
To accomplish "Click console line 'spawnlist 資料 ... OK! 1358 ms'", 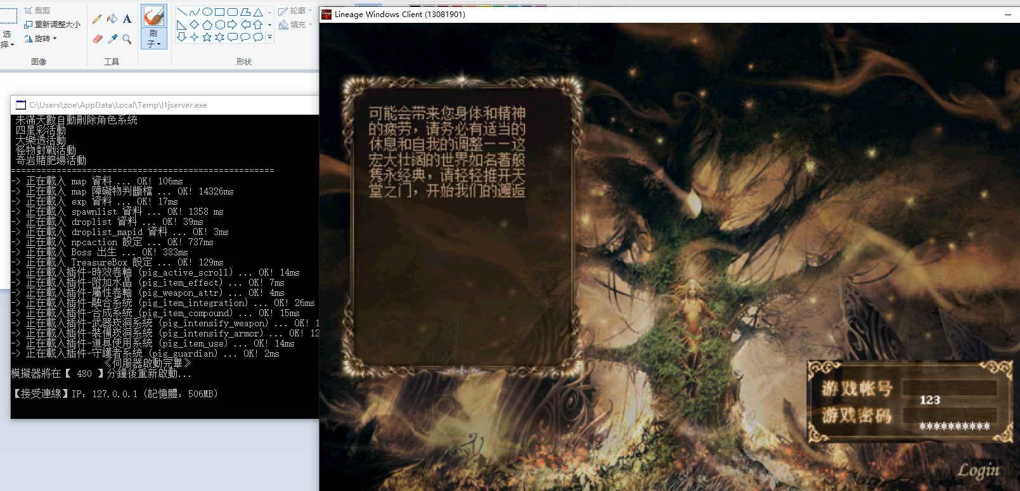I will [x=117, y=212].
